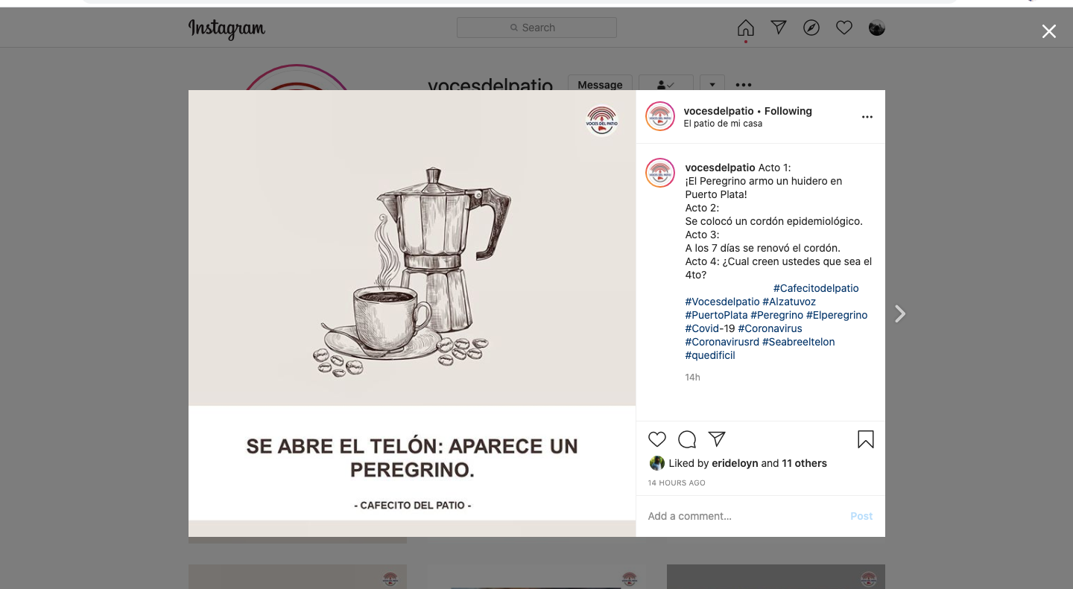Open Explore compass icon
Viewport: 1073px width, 589px height.
(811, 28)
